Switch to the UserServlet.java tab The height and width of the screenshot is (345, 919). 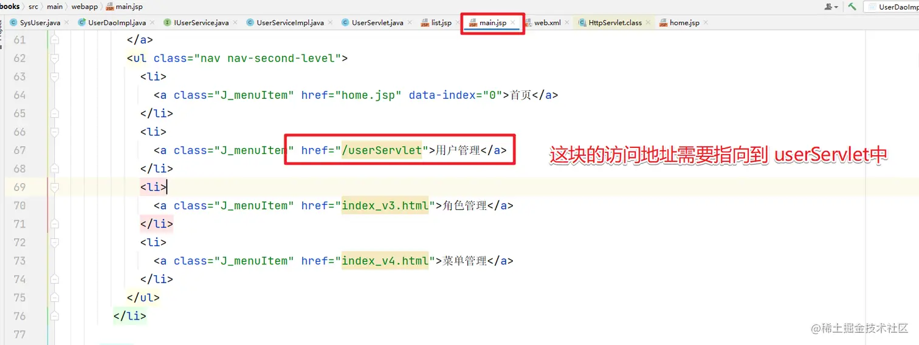pyautogui.click(x=377, y=22)
